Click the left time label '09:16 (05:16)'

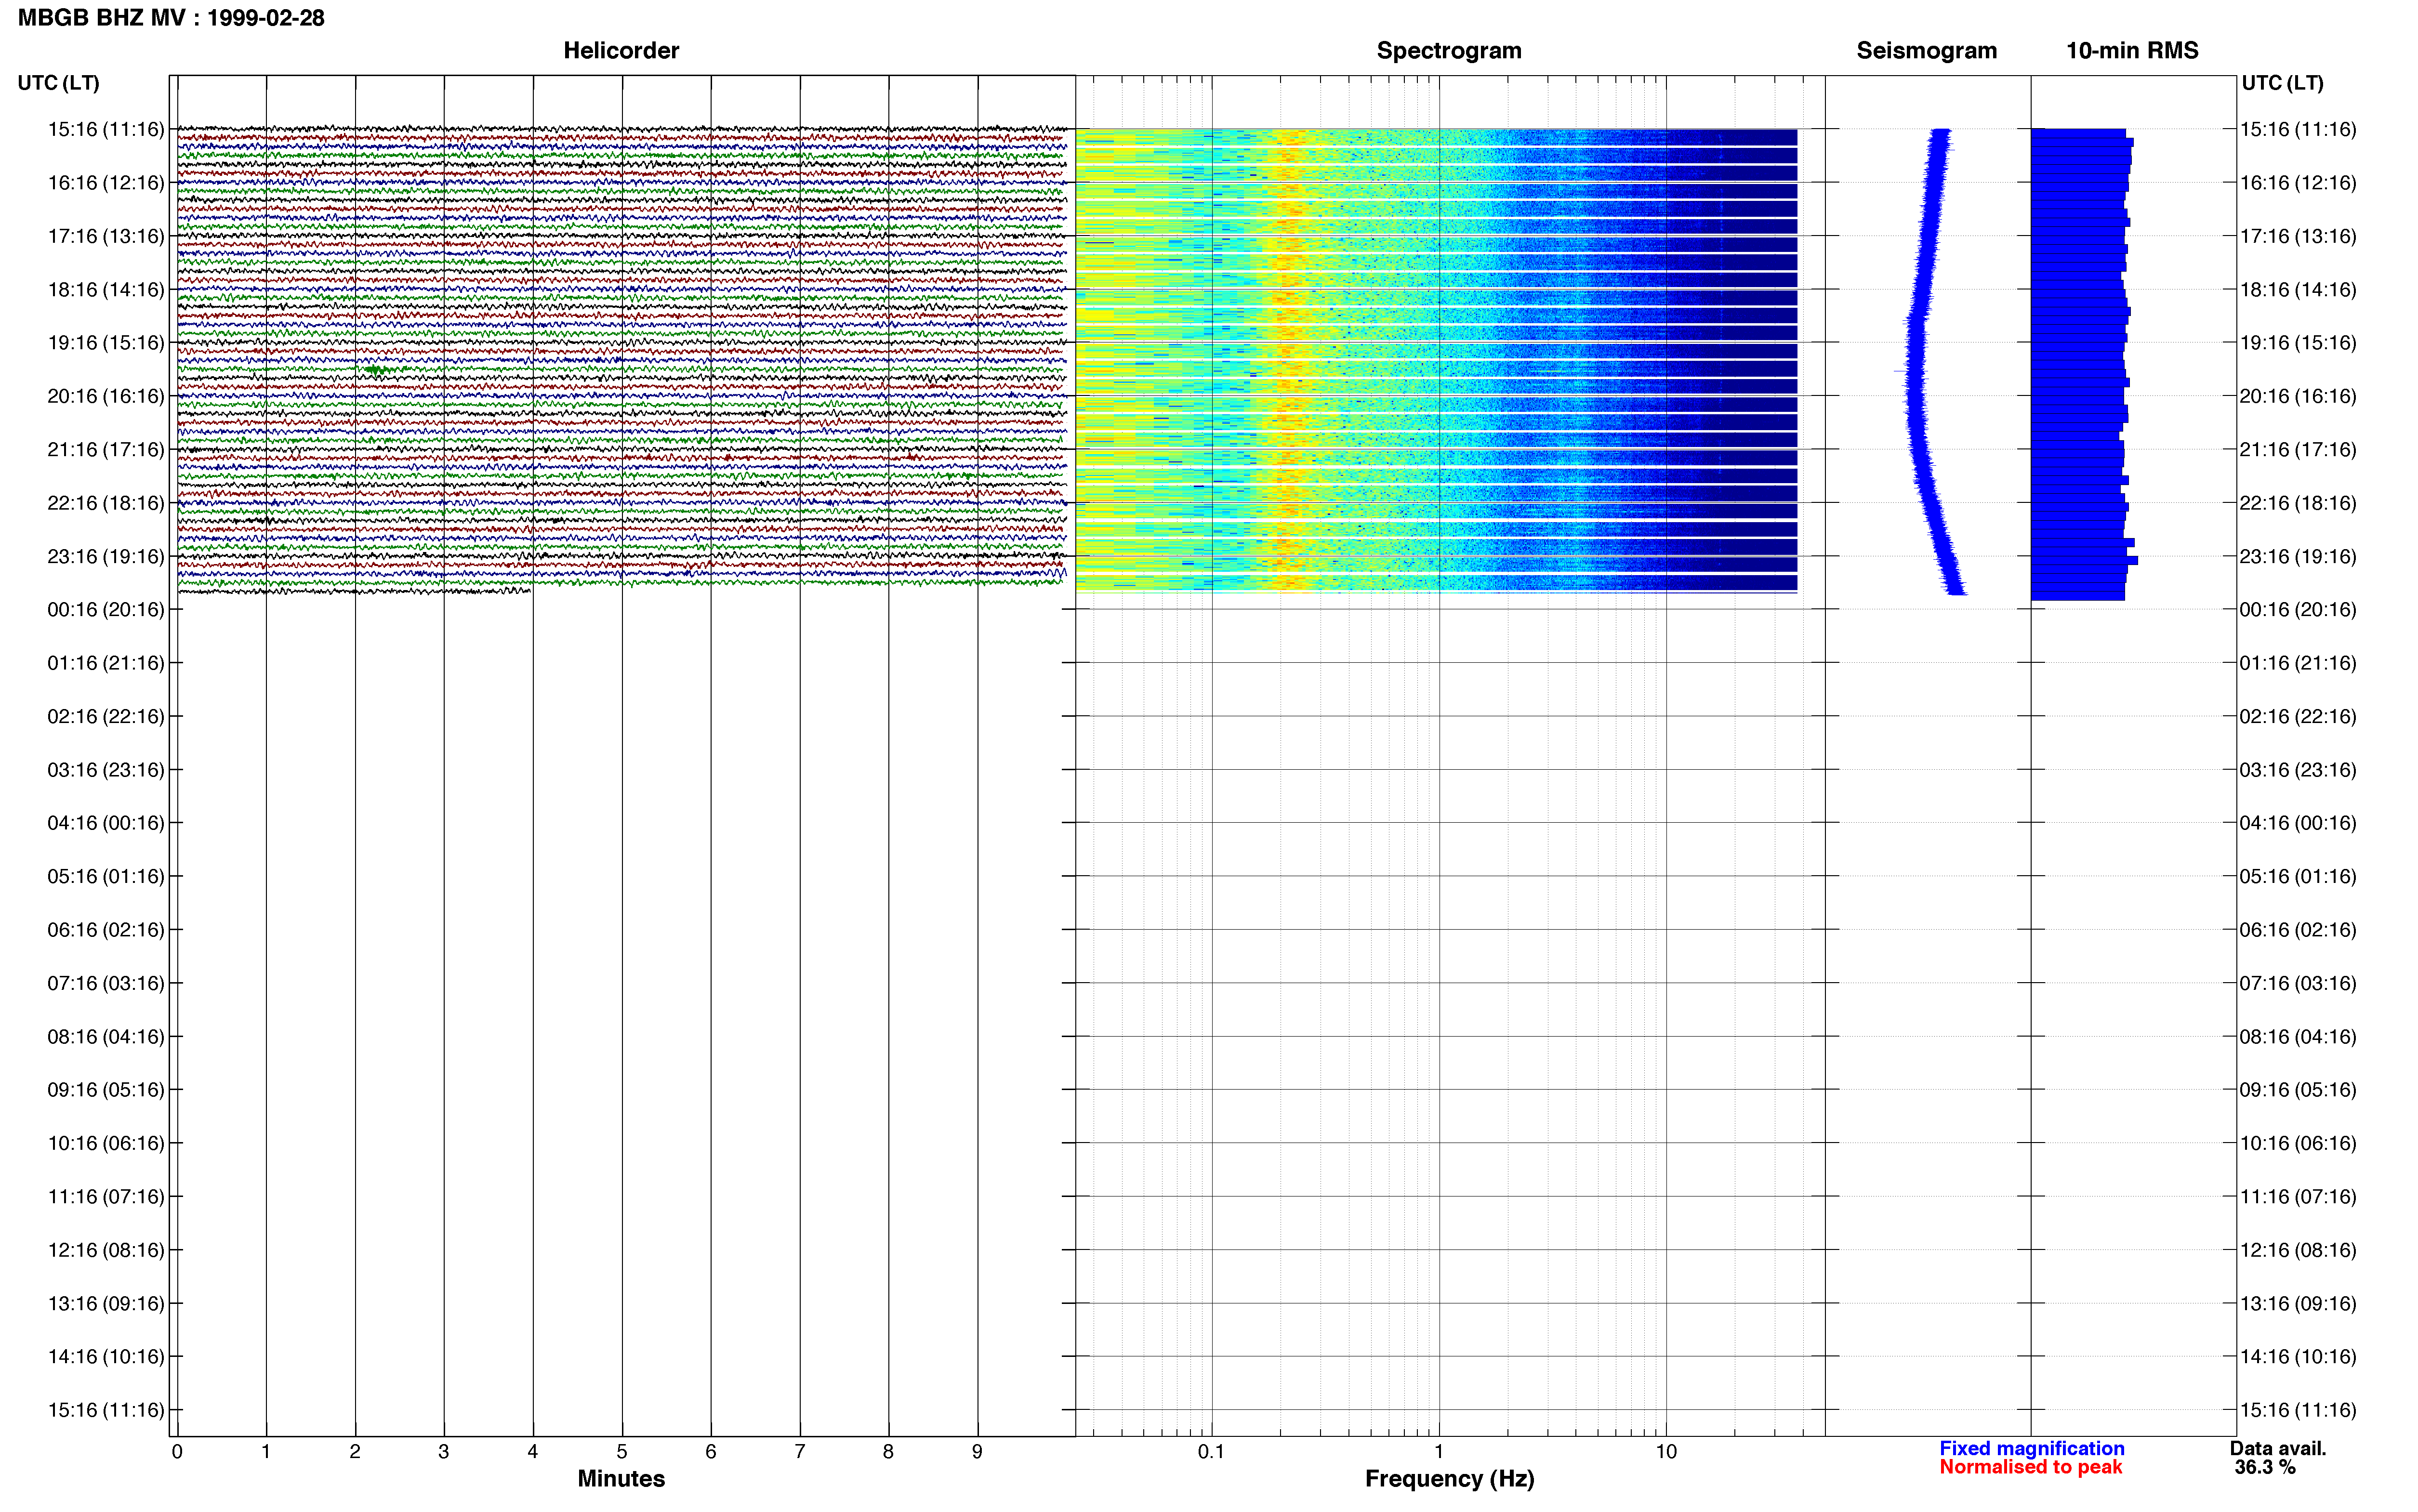point(106,1090)
